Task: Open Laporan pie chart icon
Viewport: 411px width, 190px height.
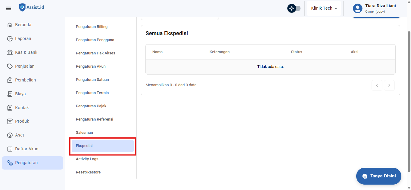Action: [10, 39]
